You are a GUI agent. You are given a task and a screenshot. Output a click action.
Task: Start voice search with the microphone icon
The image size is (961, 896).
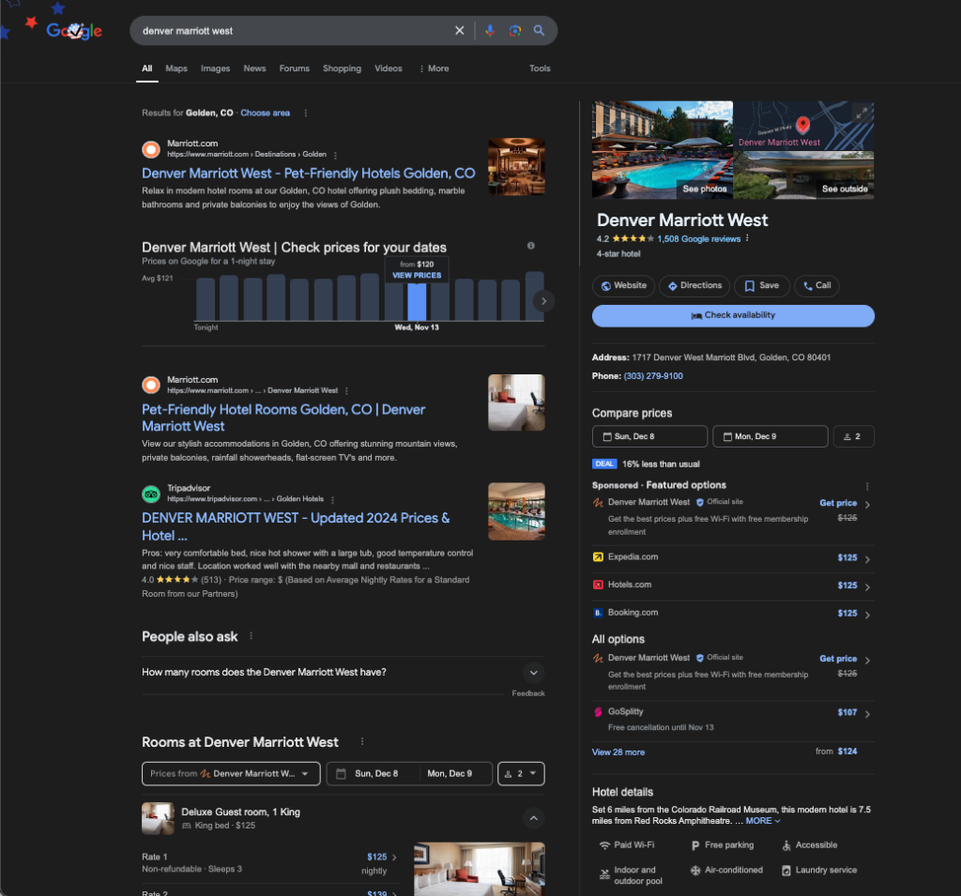click(490, 31)
